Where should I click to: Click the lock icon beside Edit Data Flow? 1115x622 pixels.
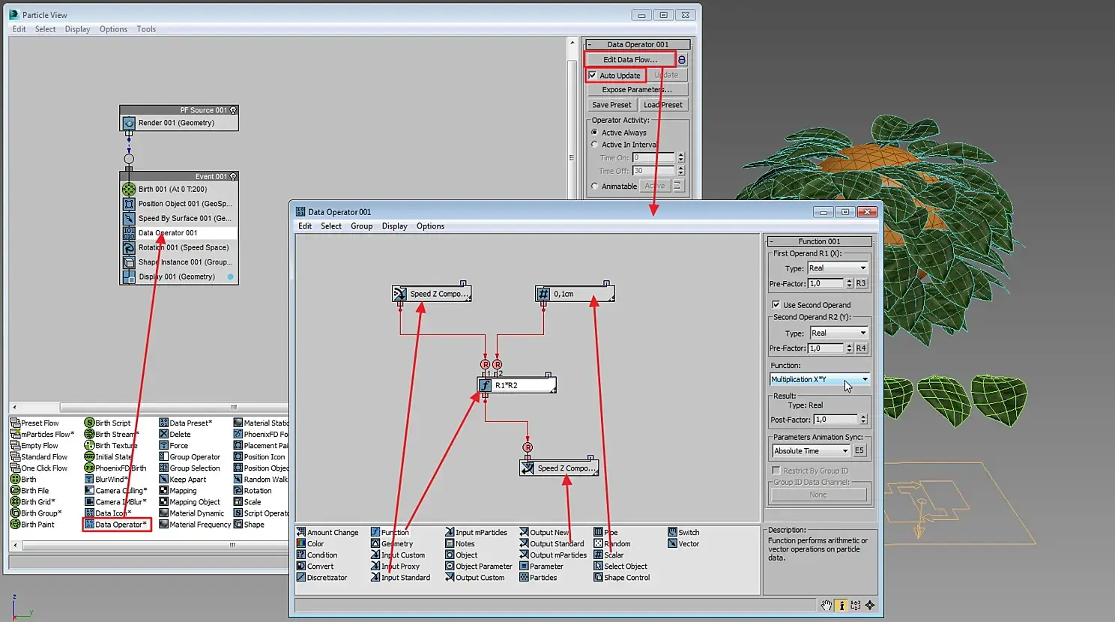click(x=682, y=59)
